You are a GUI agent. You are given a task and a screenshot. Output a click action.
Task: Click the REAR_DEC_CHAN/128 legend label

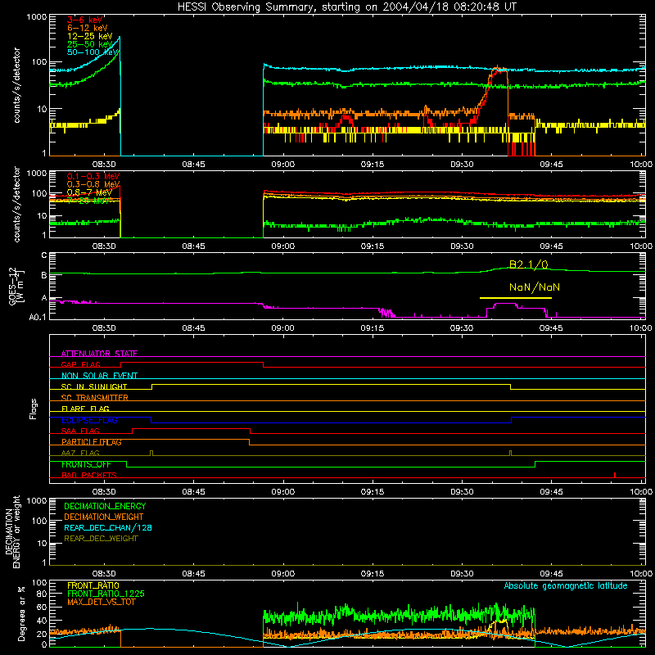pyautogui.click(x=108, y=527)
